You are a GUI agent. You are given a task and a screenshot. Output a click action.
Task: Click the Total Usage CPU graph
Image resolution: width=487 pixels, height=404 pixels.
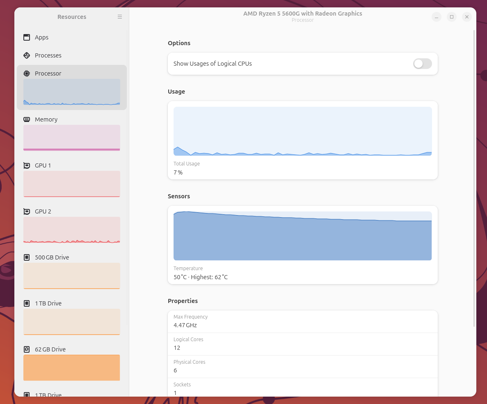click(302, 131)
